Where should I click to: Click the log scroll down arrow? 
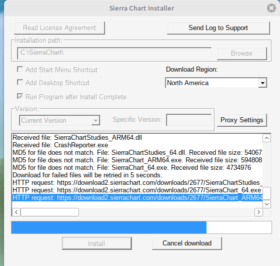[266, 204]
